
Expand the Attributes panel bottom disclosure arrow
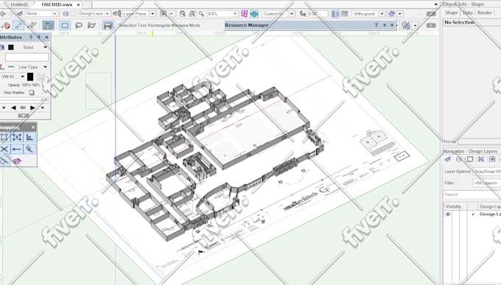24,116
